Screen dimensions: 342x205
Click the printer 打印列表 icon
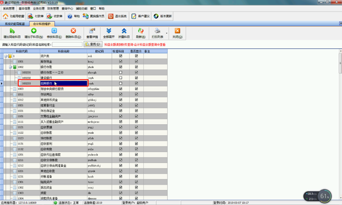tap(157, 31)
